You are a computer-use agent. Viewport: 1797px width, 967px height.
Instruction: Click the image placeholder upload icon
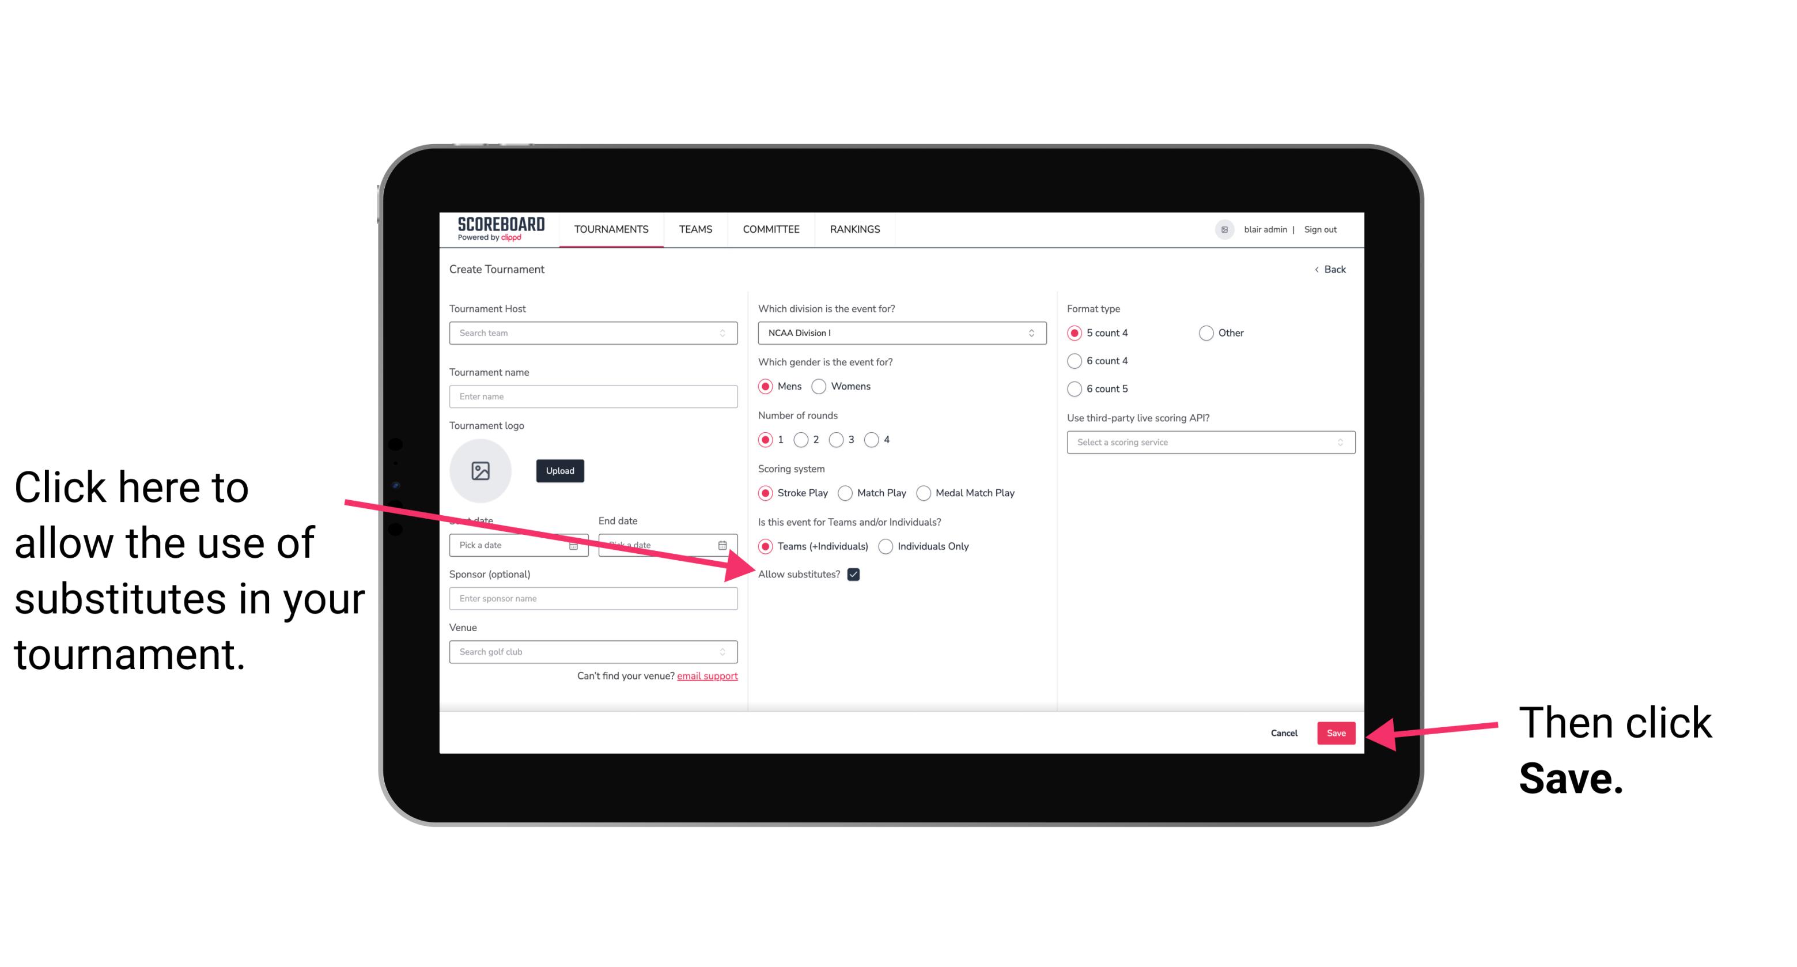tap(481, 470)
